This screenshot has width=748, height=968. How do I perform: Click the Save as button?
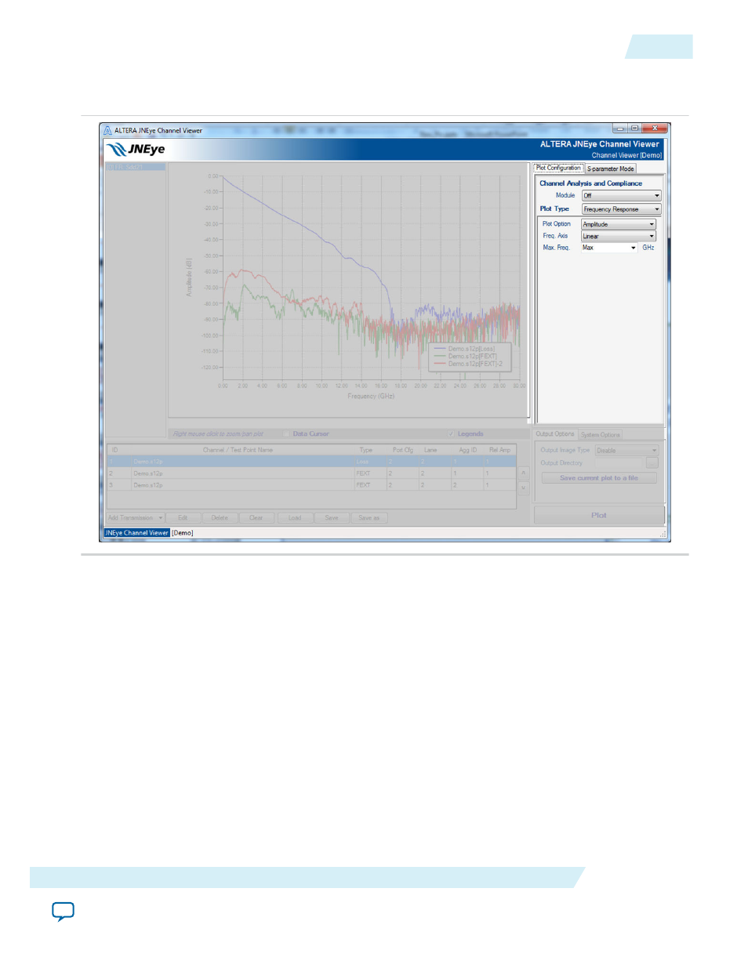coord(369,518)
